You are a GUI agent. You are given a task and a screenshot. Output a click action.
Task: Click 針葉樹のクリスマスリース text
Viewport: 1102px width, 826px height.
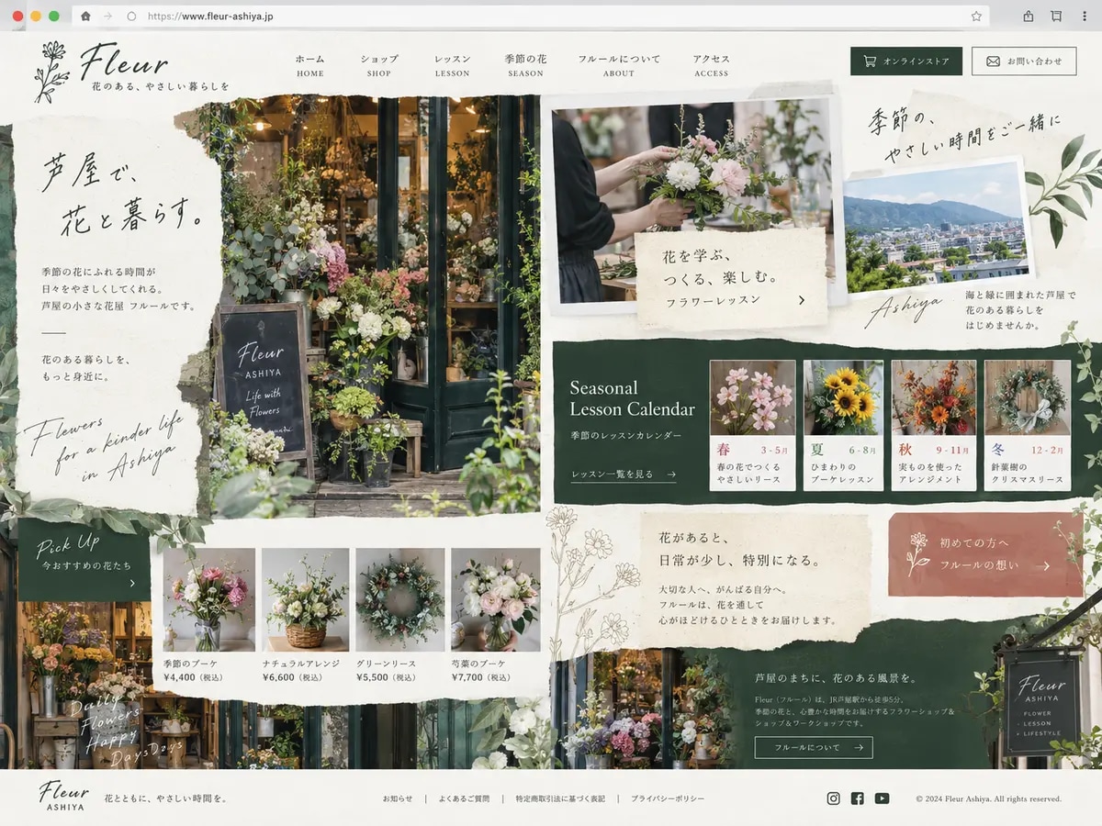pos(1026,474)
